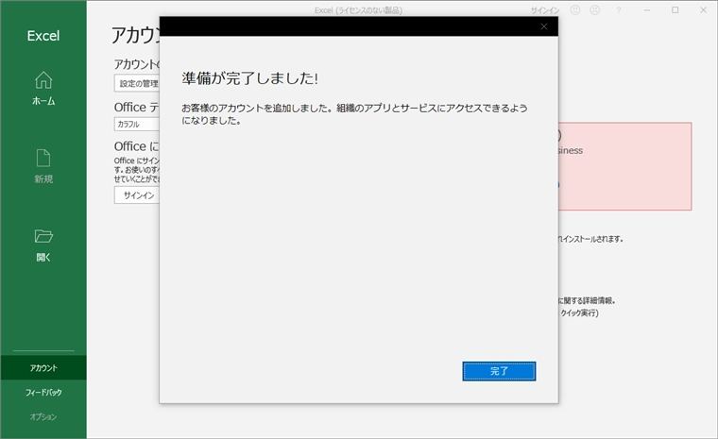The width and height of the screenshot is (718, 439).
Task: Open the カラフル Office theme dropdown
Action: click(x=137, y=124)
